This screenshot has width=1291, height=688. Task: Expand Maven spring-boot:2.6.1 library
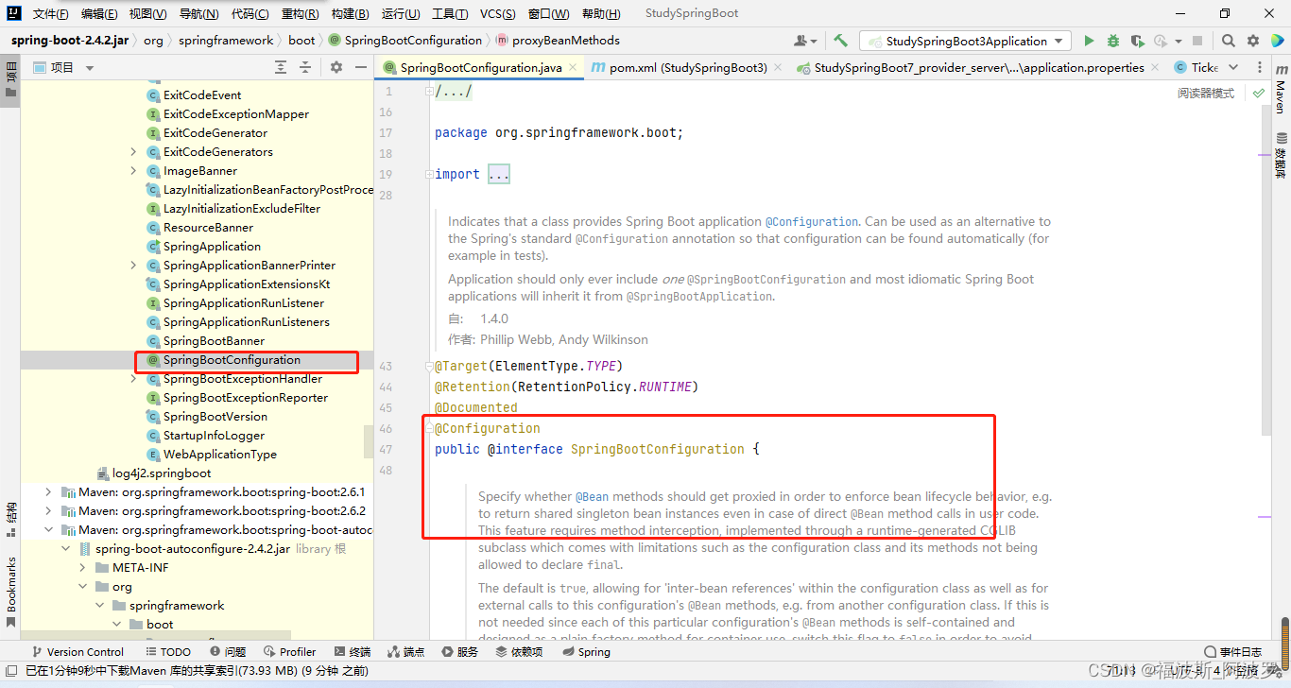(x=48, y=492)
